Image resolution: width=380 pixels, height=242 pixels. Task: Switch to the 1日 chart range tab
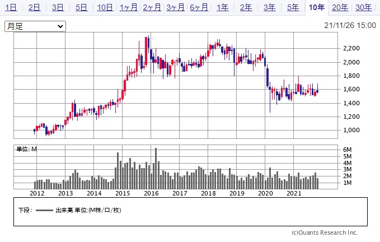[x=11, y=7]
